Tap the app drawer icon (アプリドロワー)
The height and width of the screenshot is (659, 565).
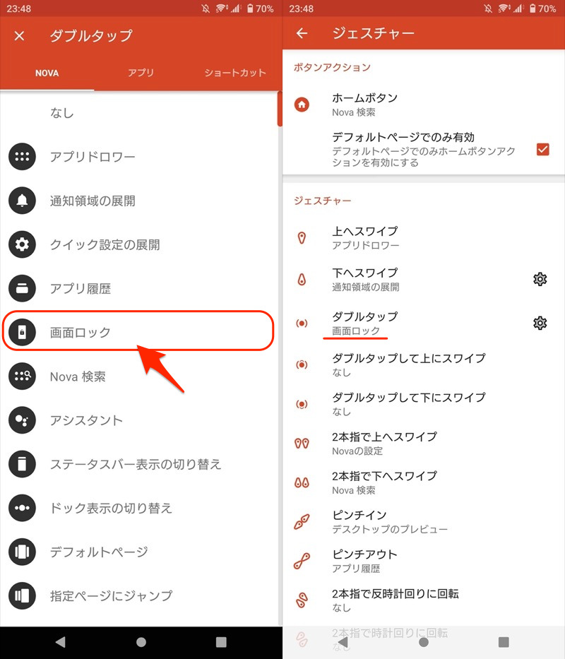click(22, 157)
